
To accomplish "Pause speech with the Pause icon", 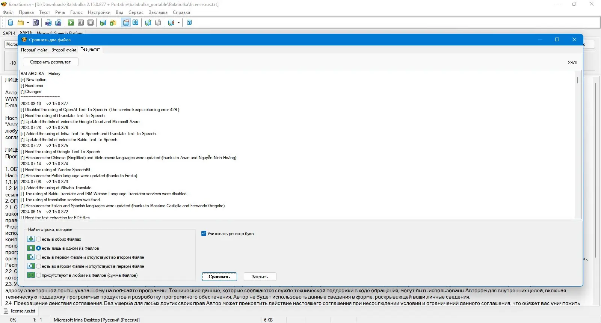I will click(81, 23).
